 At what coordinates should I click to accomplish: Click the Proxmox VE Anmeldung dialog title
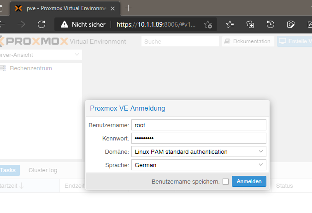click(128, 108)
